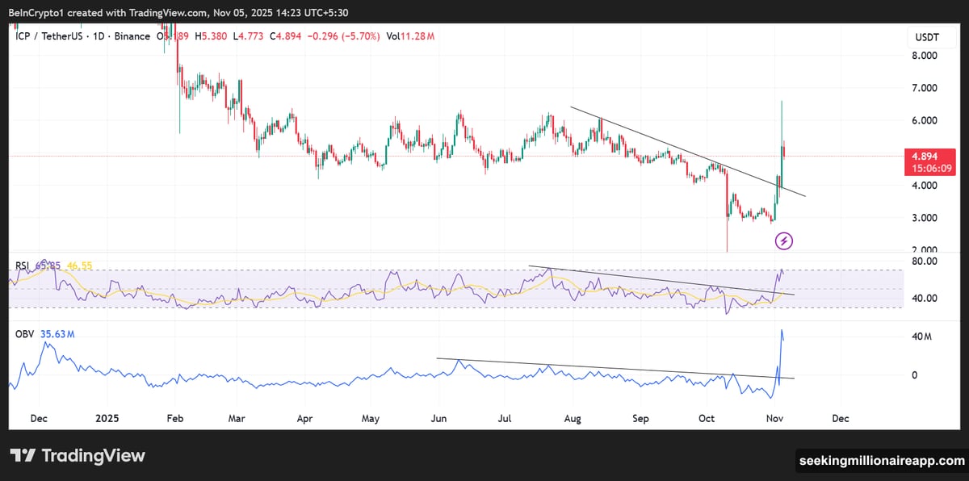
Task: Change the 1D timeframe interval
Action: pyautogui.click(x=101, y=36)
